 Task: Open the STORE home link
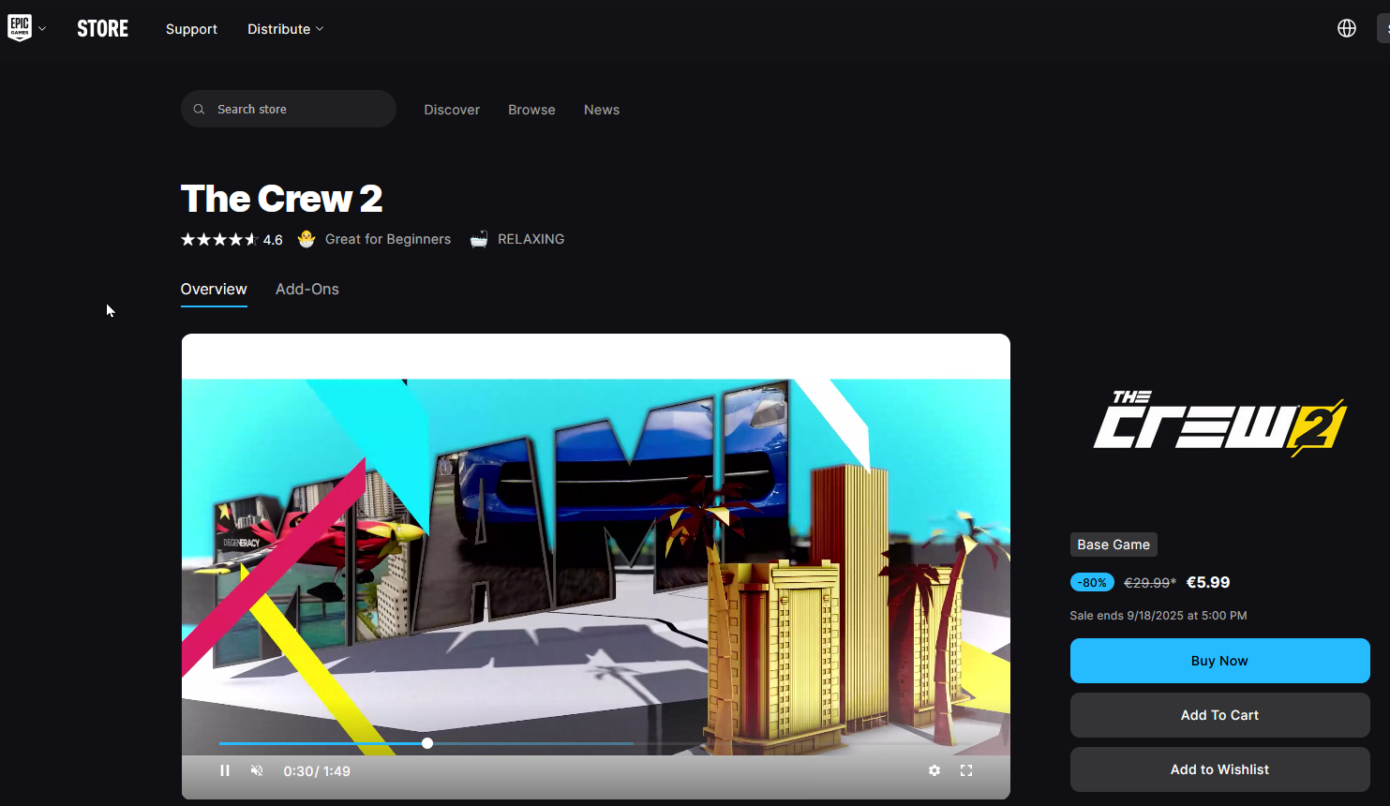[x=103, y=29]
